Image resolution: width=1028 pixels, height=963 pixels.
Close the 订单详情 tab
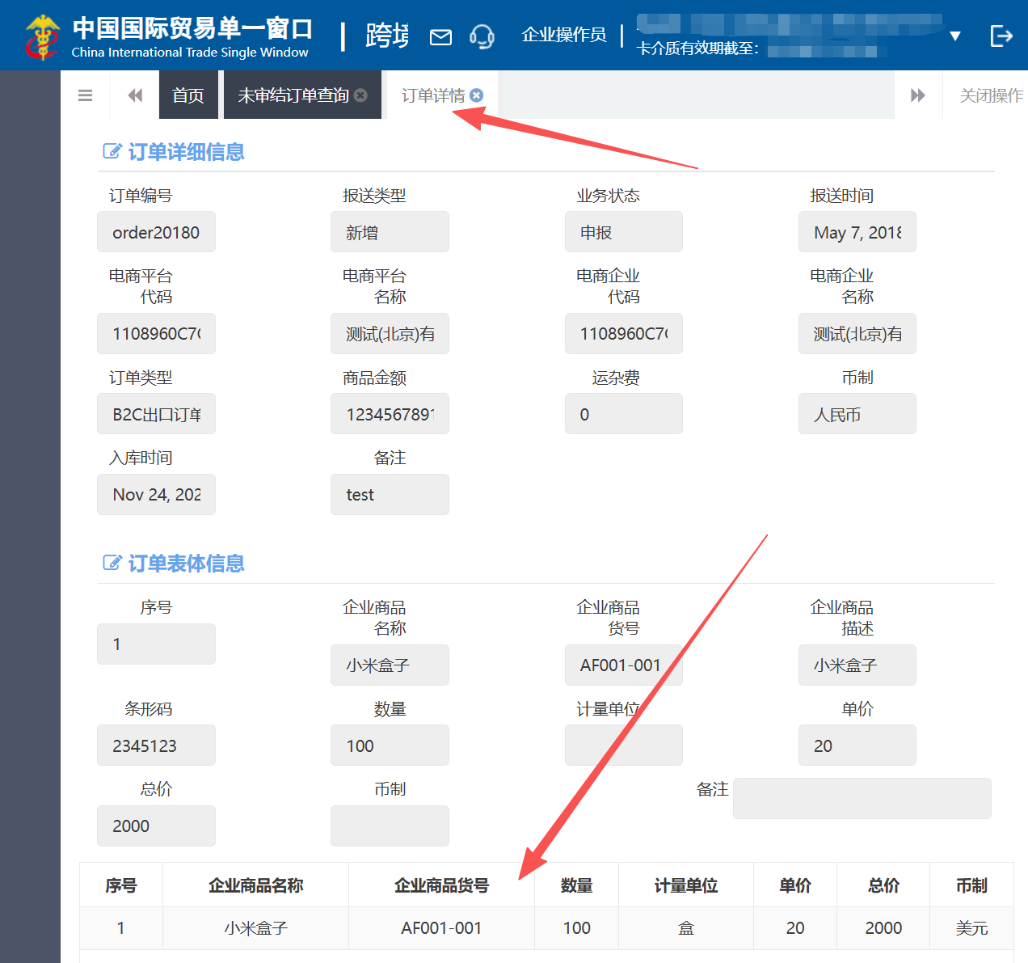[477, 95]
